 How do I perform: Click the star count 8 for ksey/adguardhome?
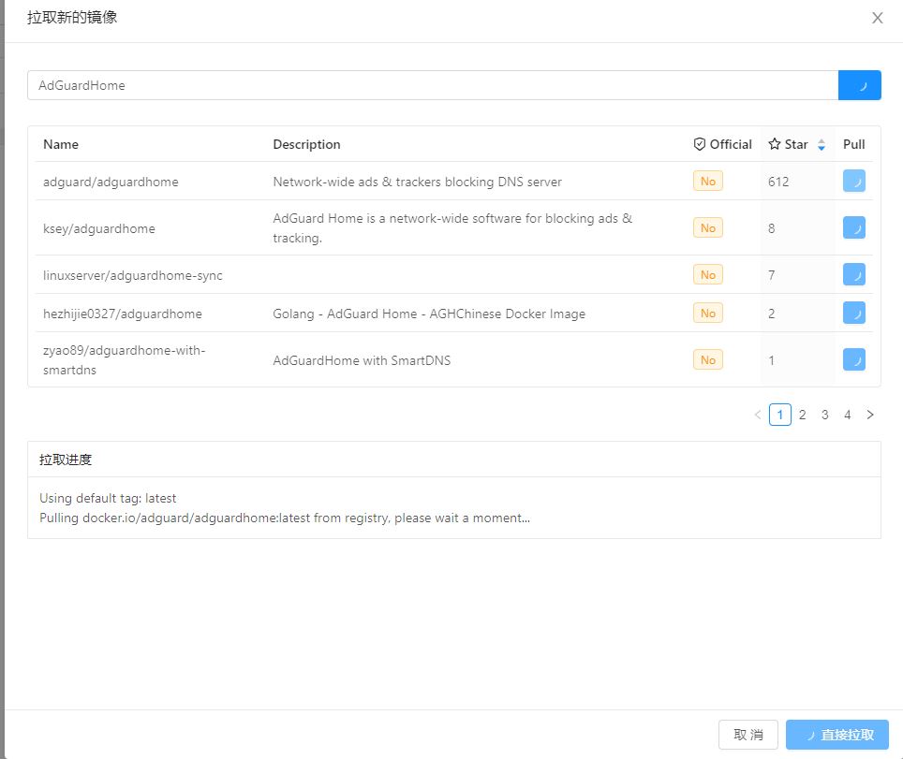pyautogui.click(x=772, y=228)
